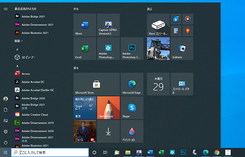This screenshot has width=245, height=157.
Task: Click the Windows Start button
Action: click(x=6, y=152)
